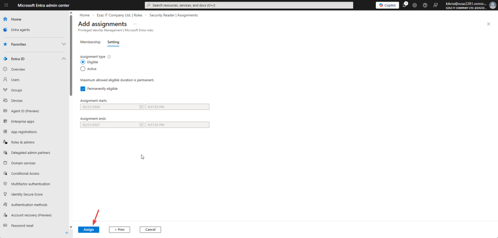Image resolution: width=498 pixels, height=238 pixels.
Task: Click the Assignment ends date field
Action: (x=112, y=125)
